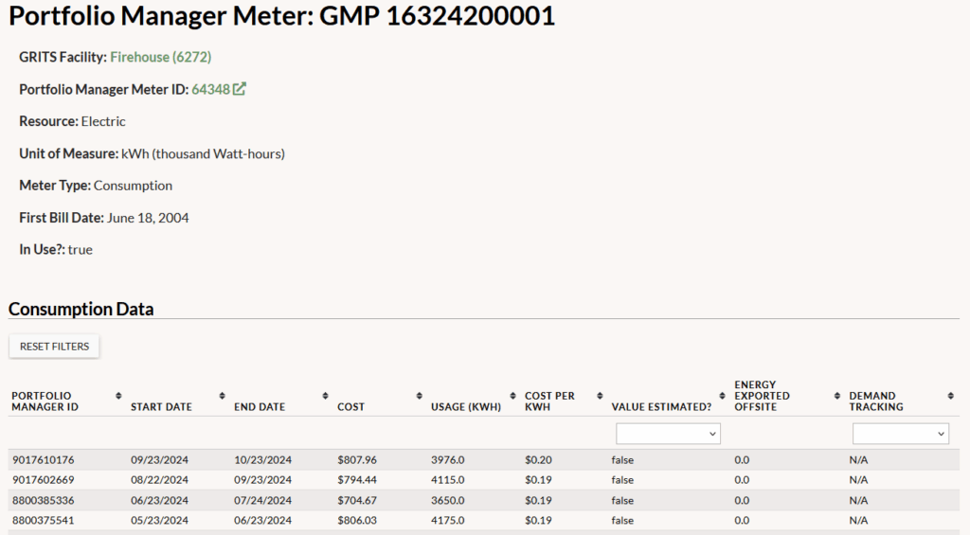Select the row with ID 9017602669
The image size is (970, 535).
tap(43, 480)
